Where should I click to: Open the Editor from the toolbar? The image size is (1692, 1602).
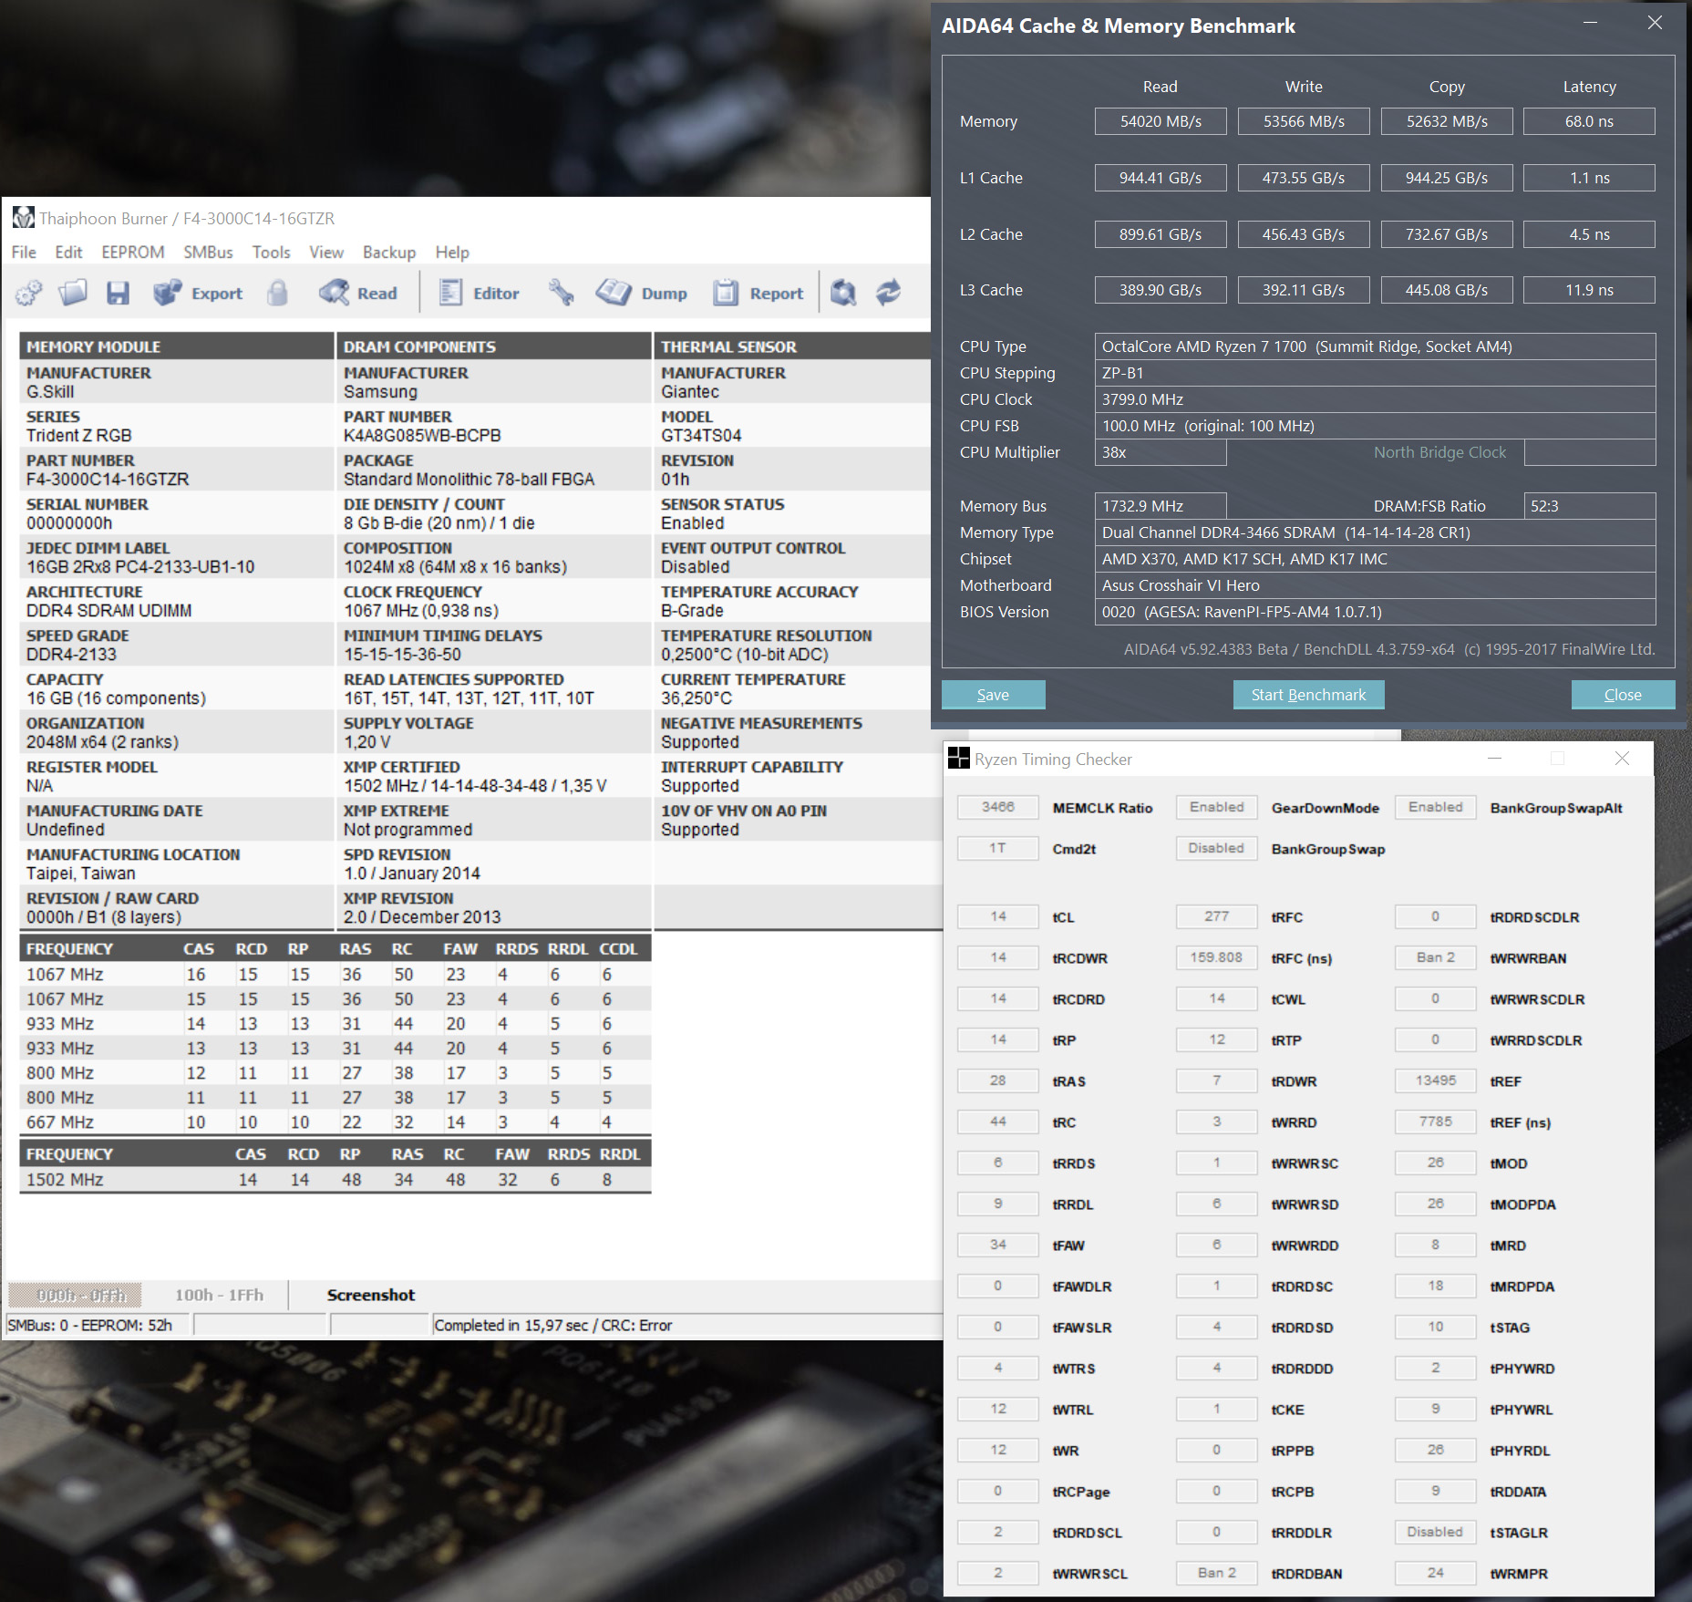tap(479, 293)
